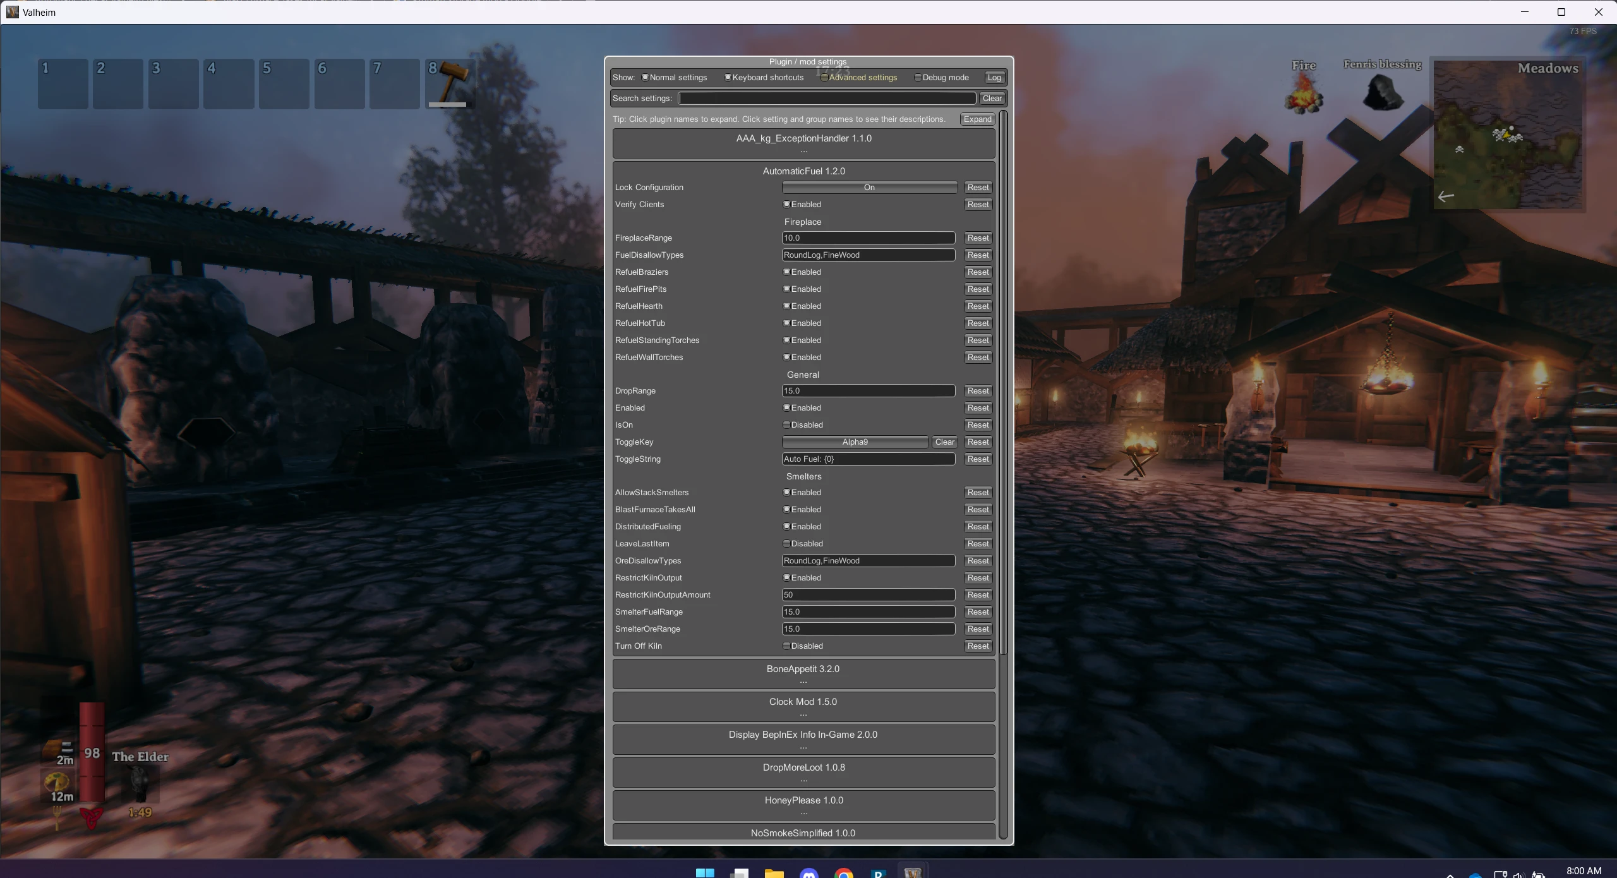1617x878 pixels.
Task: Enable Debug mode checkbox
Action: tap(918, 77)
